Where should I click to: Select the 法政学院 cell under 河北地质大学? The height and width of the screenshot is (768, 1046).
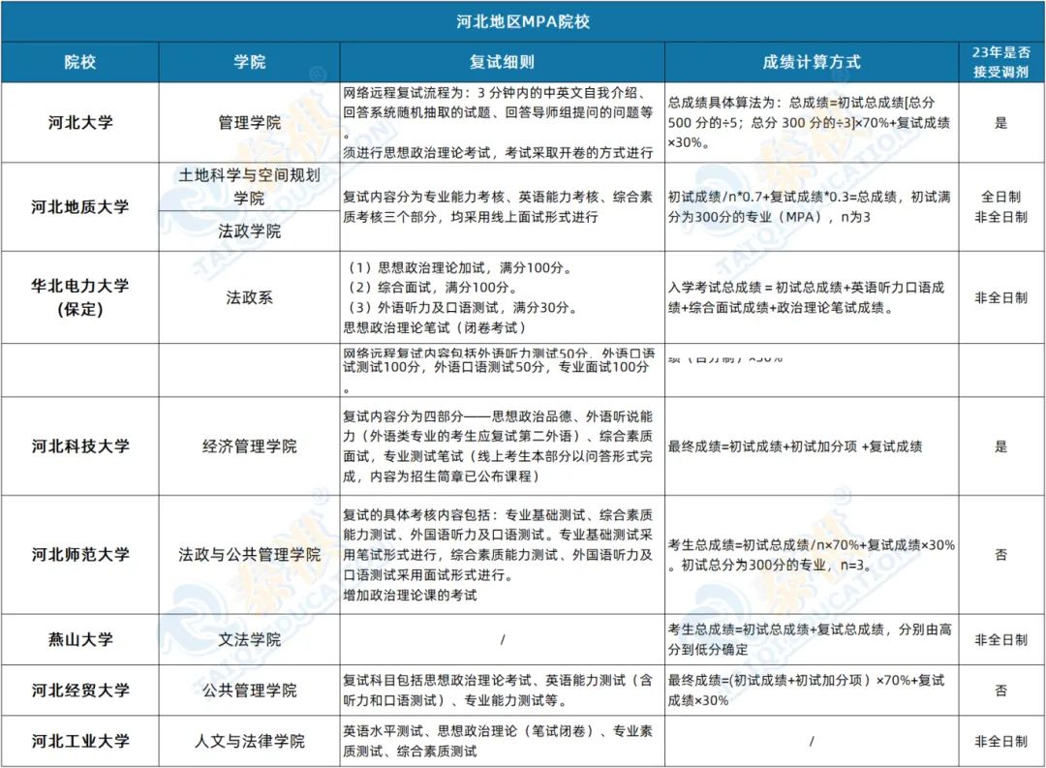250,230
